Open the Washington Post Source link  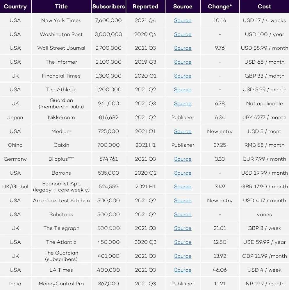[183, 34]
